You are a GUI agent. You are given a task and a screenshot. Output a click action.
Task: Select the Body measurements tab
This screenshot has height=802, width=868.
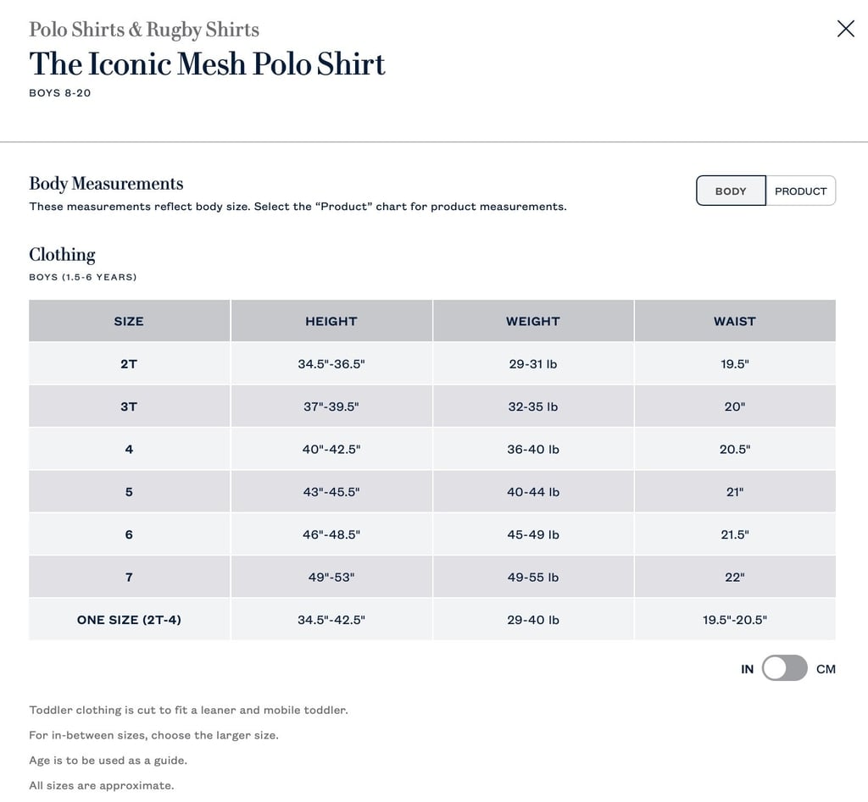click(x=731, y=191)
